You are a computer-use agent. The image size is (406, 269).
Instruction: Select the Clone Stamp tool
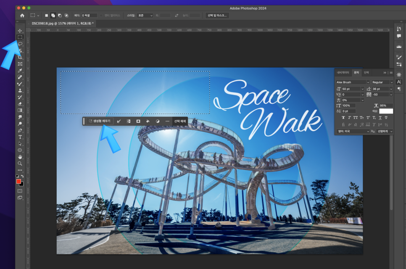pos(20,91)
